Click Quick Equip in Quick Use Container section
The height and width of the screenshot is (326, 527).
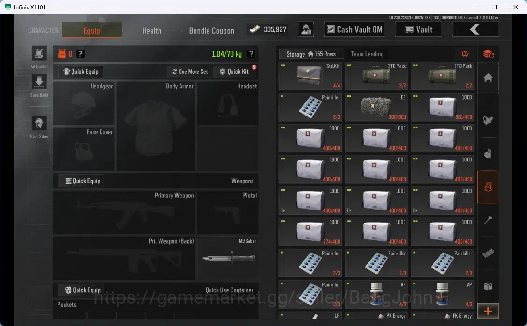[x=81, y=290]
